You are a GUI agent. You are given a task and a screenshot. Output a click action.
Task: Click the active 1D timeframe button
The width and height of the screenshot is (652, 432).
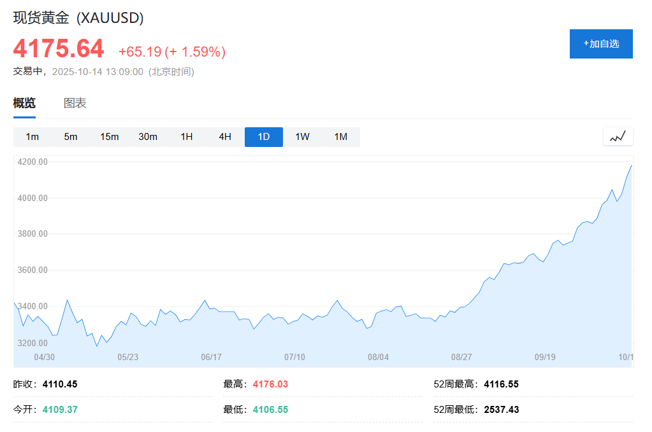coord(263,136)
